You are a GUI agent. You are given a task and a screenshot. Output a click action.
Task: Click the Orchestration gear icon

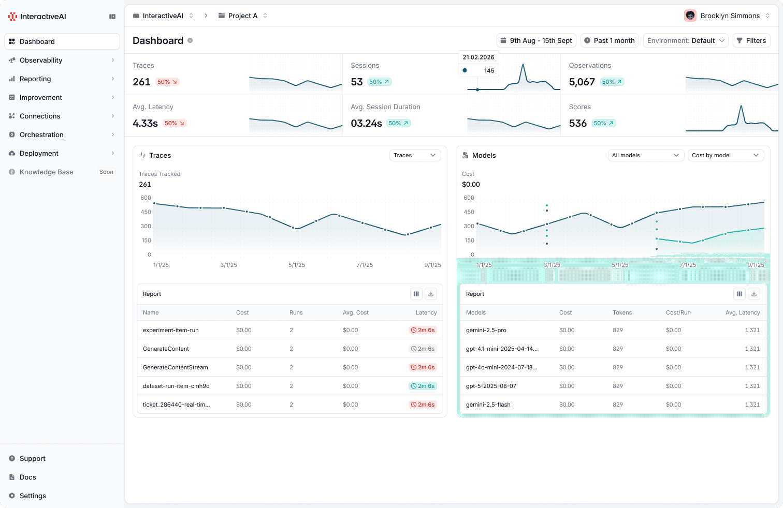click(11, 135)
